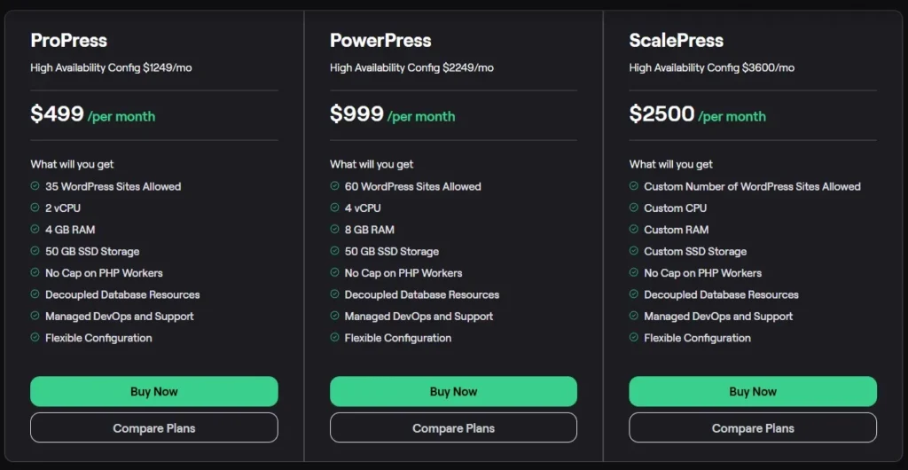Select the ProPress plan heading

pos(69,41)
